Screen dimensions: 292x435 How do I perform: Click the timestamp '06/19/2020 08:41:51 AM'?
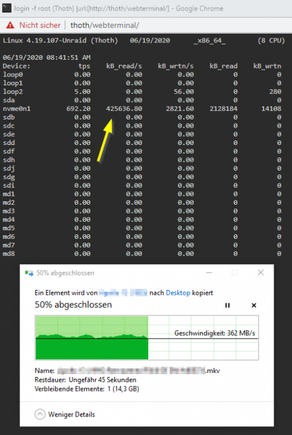(x=46, y=57)
